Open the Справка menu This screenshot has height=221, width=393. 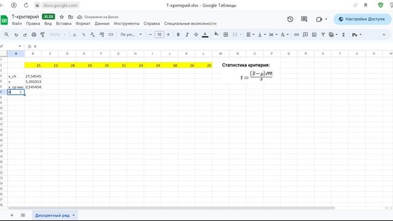[152, 23]
